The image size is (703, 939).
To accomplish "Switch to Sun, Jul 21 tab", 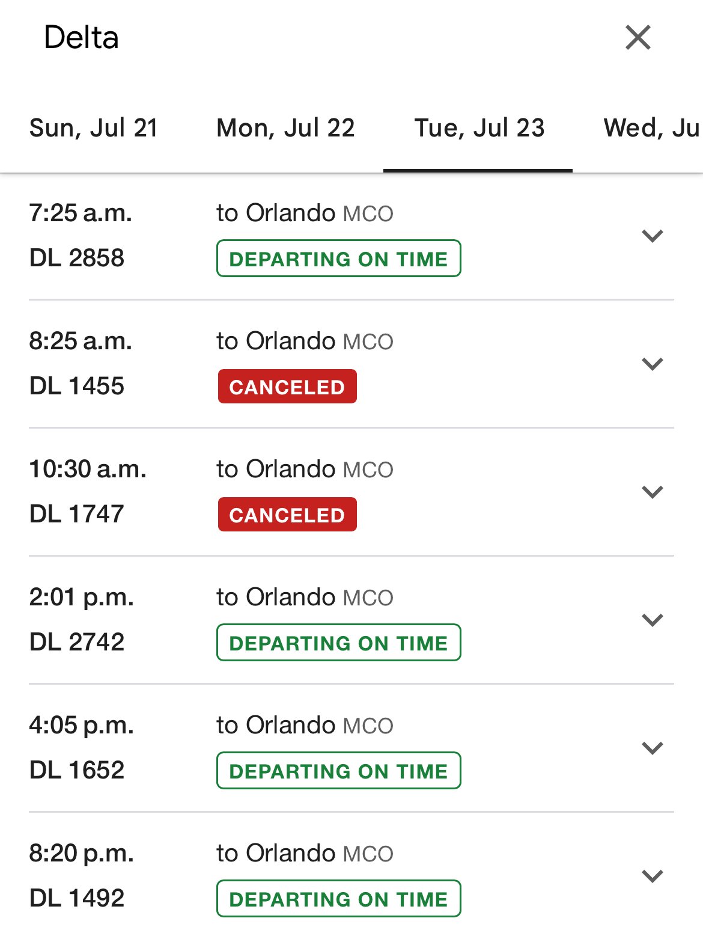I will (94, 128).
